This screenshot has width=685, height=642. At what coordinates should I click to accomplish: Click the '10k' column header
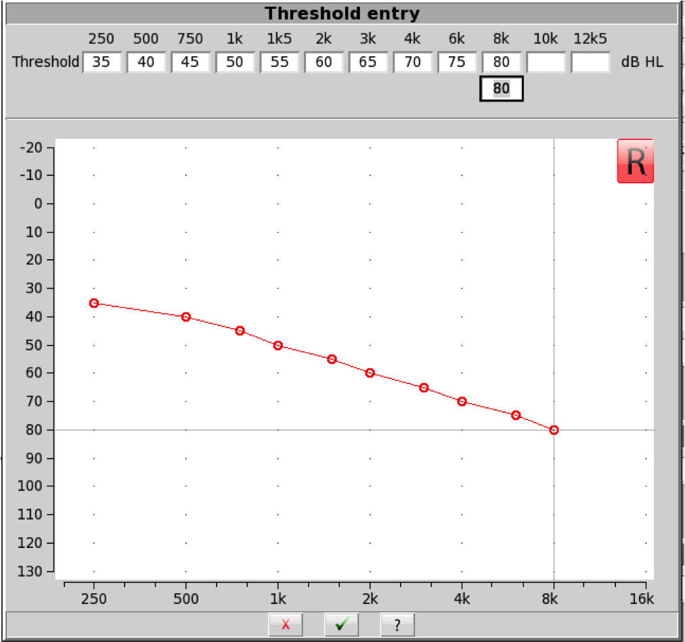coord(546,39)
